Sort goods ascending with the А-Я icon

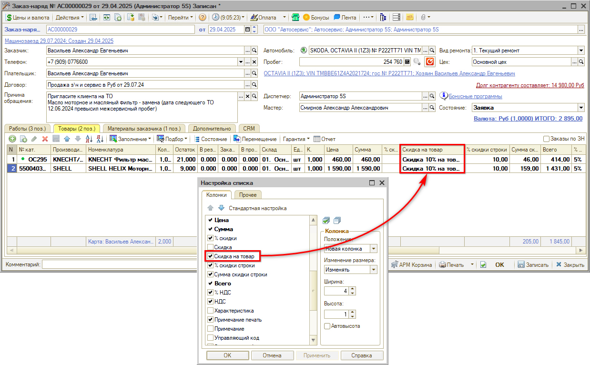(x=89, y=139)
